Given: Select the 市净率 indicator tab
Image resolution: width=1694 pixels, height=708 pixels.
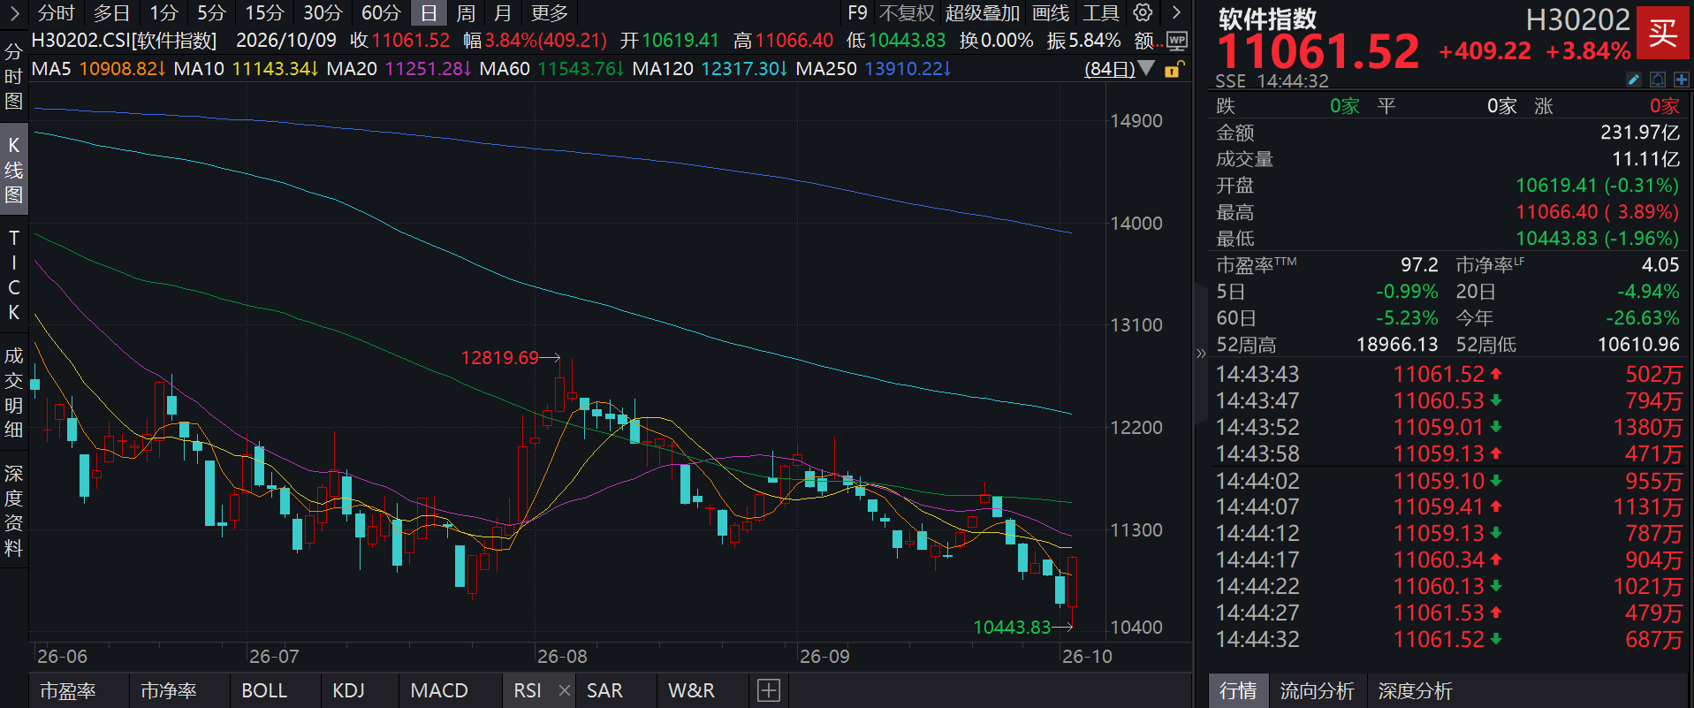Looking at the screenshot, I should tap(168, 690).
